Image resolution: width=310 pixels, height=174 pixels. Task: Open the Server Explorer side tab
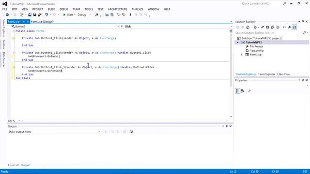3,28
